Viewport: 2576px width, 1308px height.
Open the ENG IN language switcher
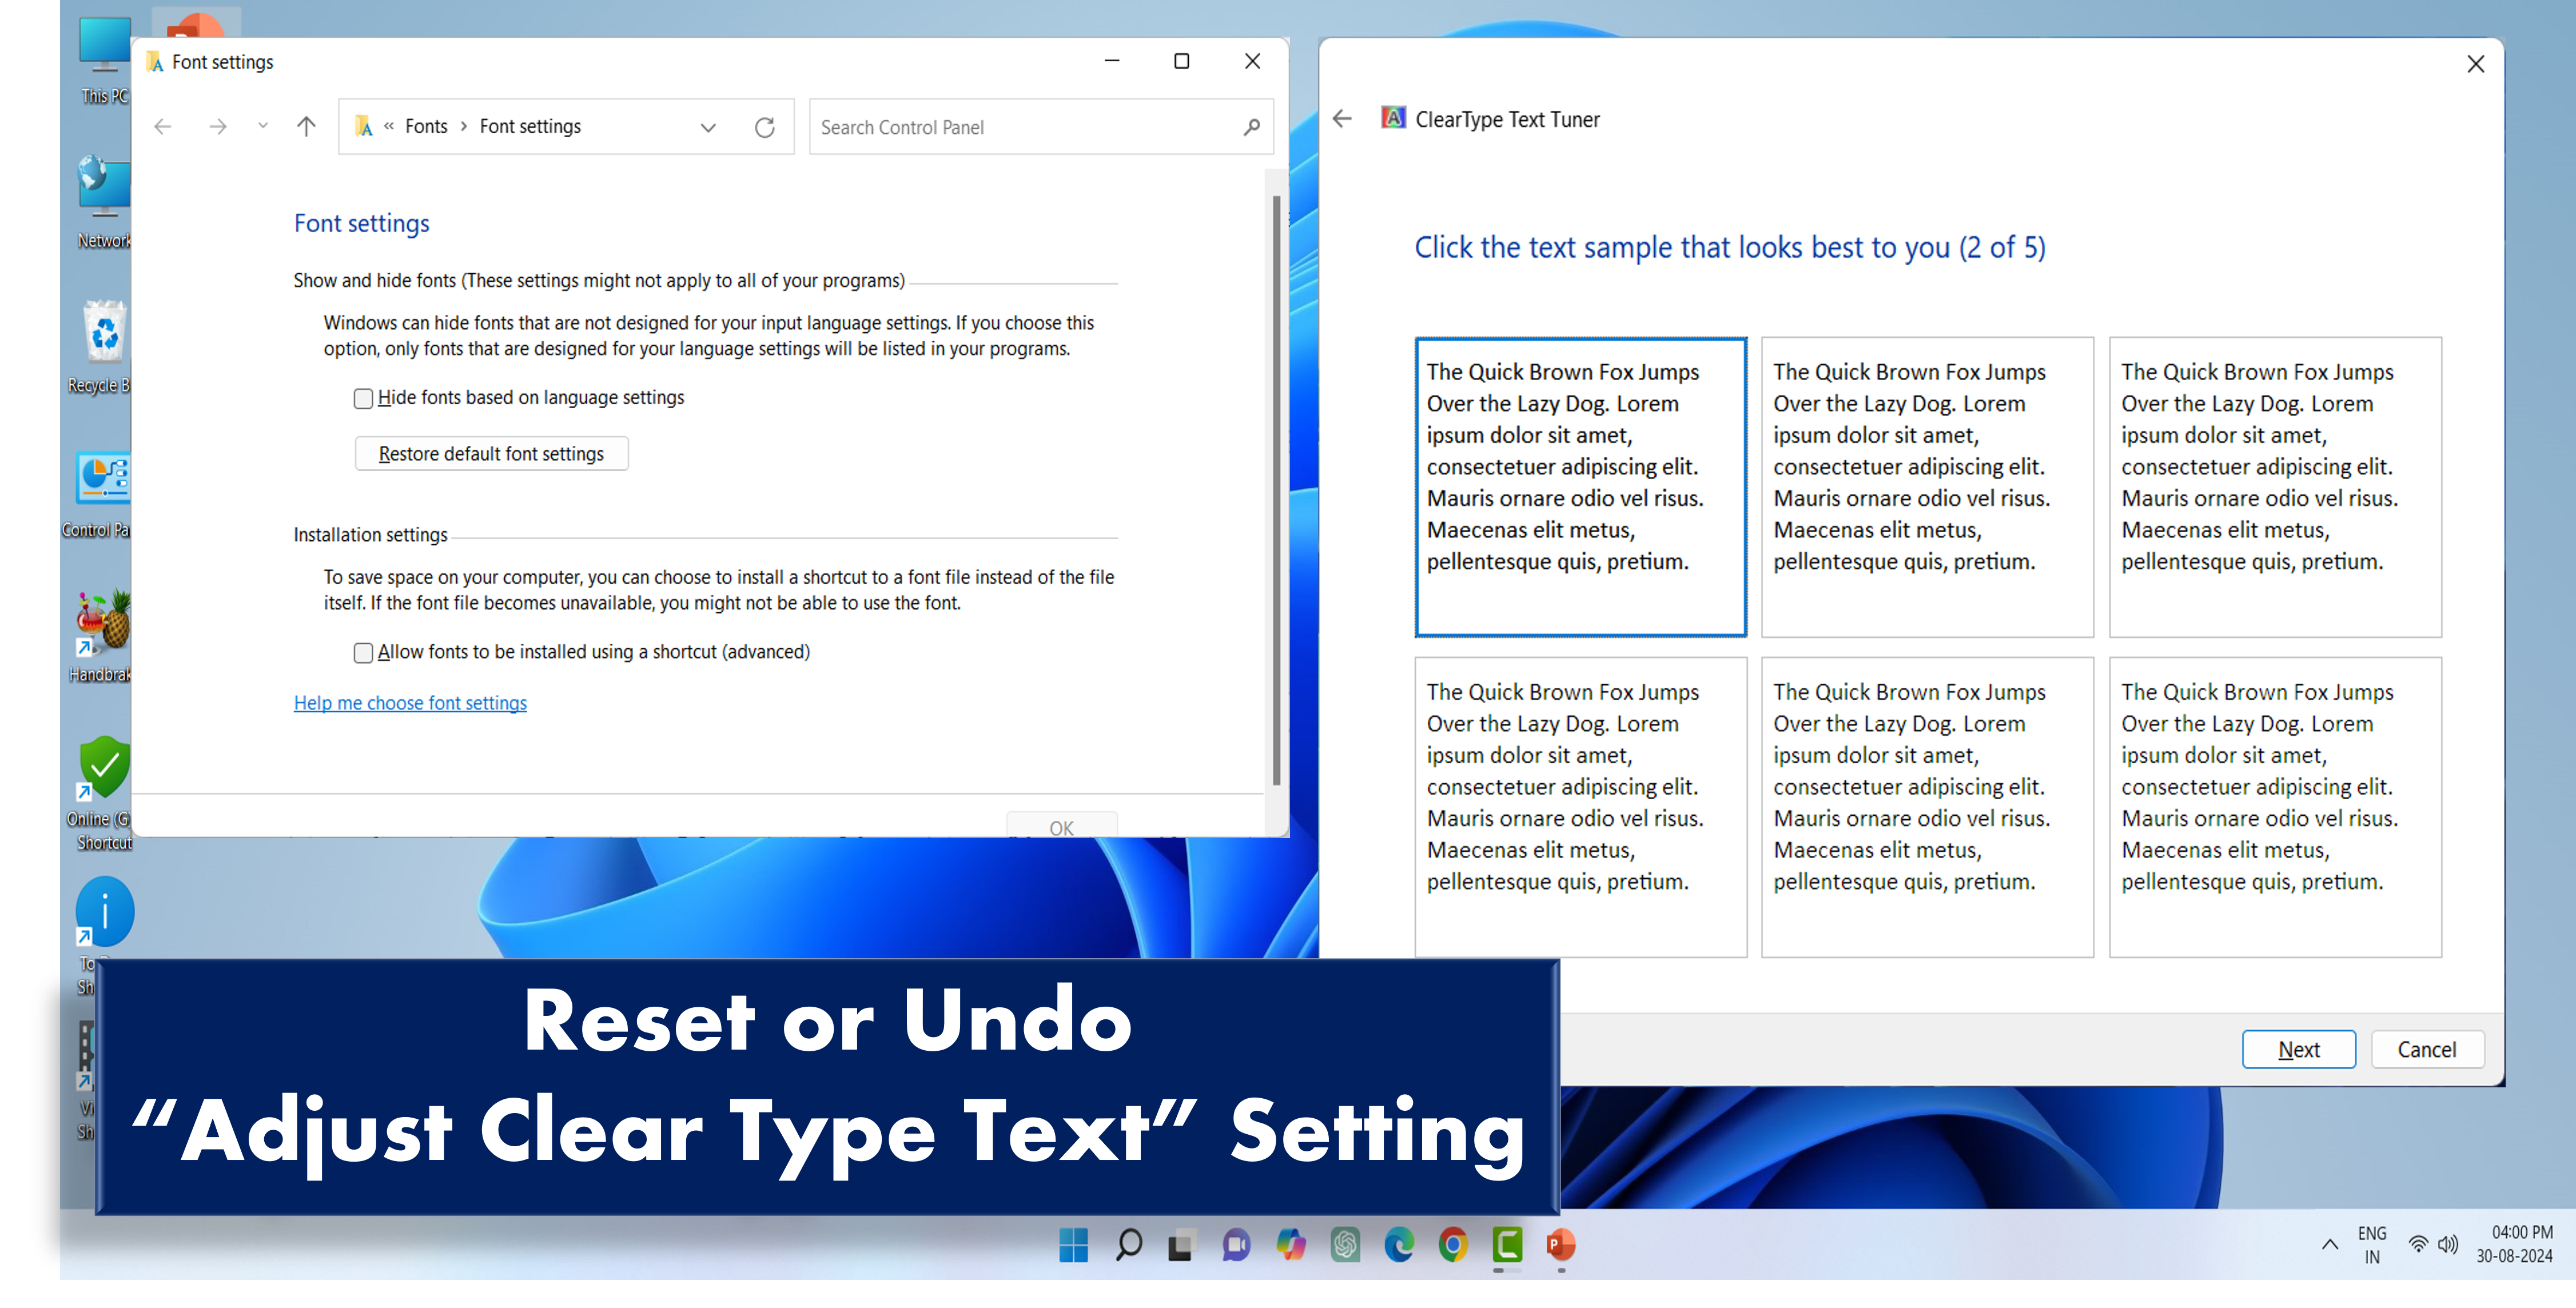[2372, 1245]
